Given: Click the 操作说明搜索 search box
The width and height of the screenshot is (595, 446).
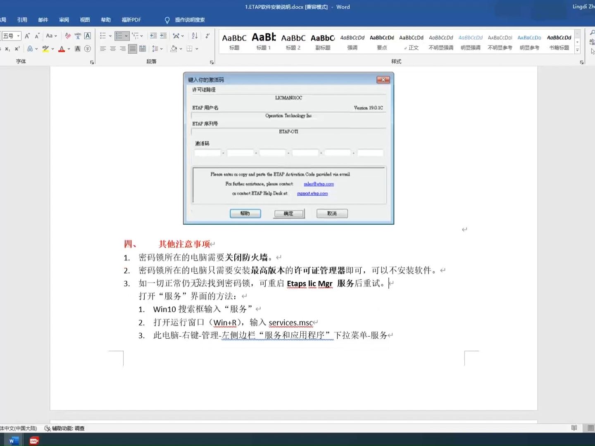Looking at the screenshot, I should (x=190, y=20).
